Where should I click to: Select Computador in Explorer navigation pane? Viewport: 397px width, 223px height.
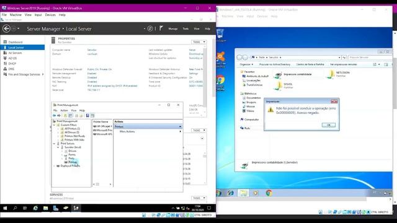pyautogui.click(x=249, y=120)
